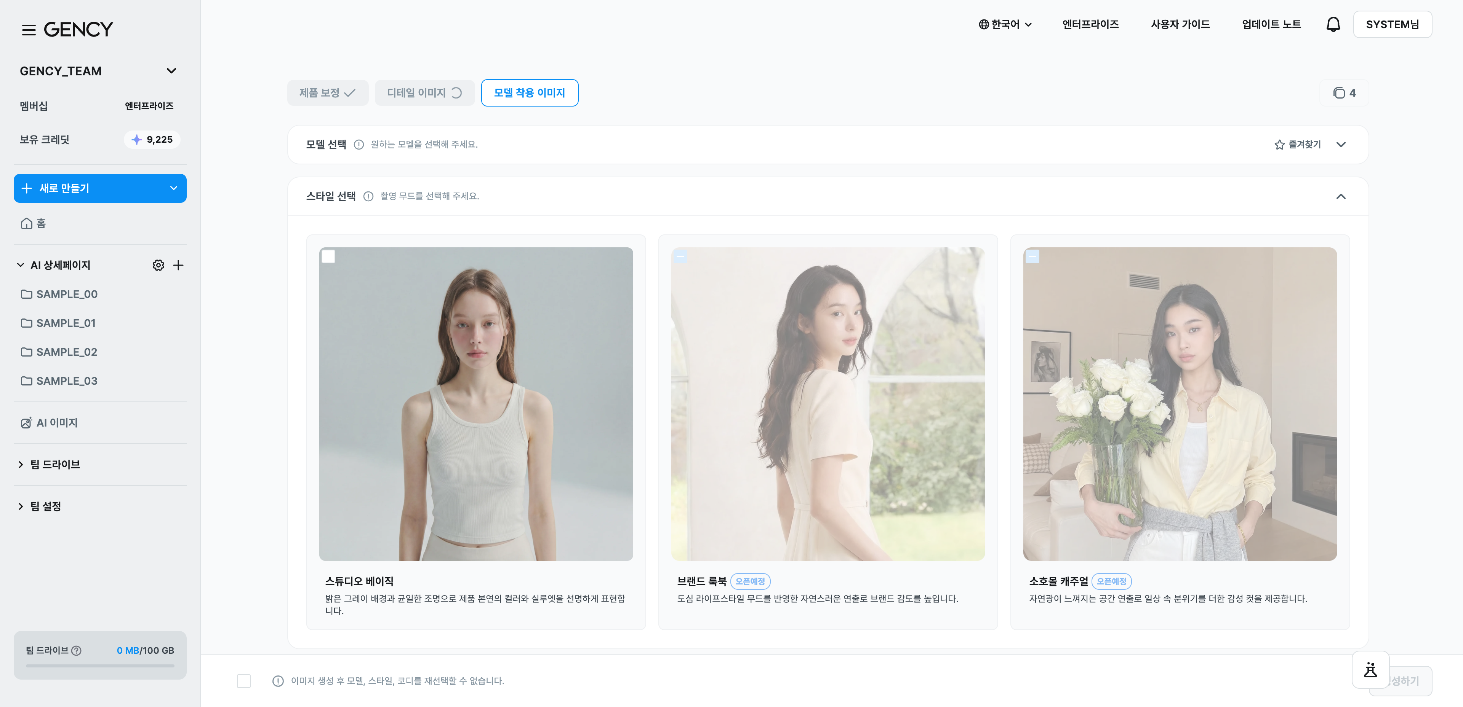
Task: Click the 새로 만들기 button
Action: (x=100, y=188)
